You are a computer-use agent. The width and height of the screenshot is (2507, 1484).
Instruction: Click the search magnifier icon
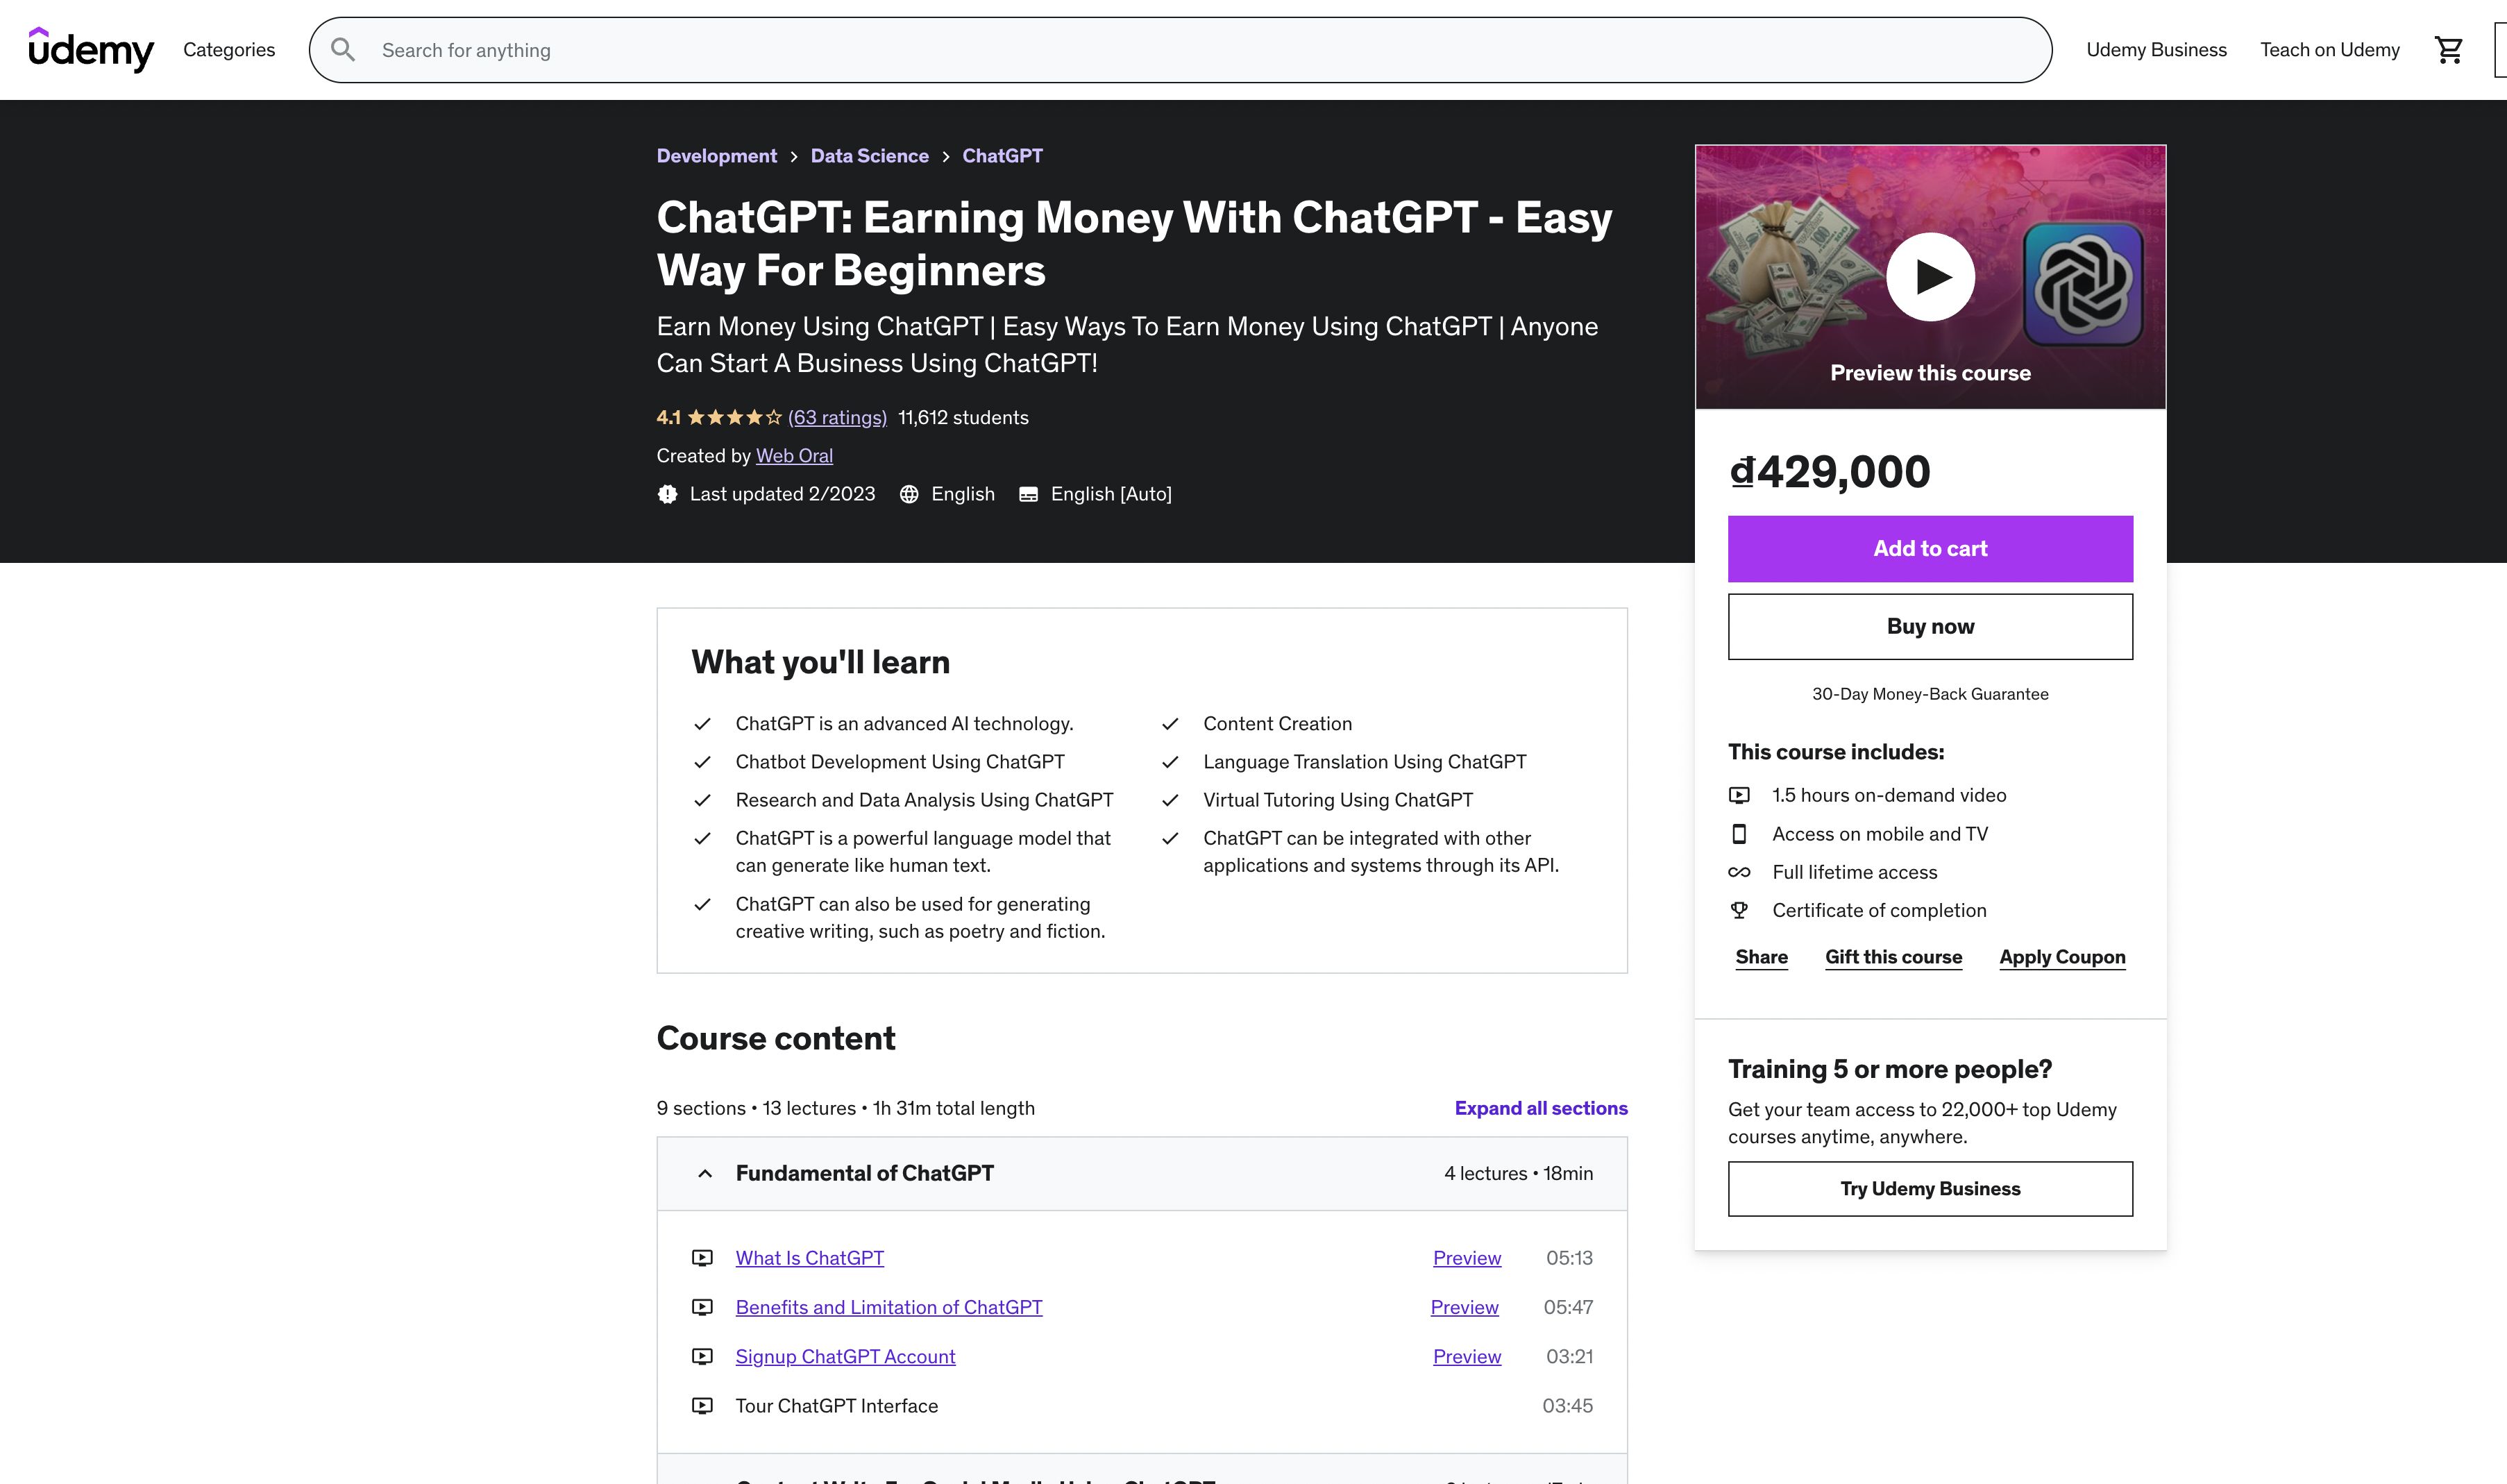(343, 50)
